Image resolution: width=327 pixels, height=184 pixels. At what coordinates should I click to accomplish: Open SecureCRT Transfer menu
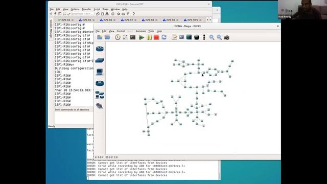(x=86, y=9)
